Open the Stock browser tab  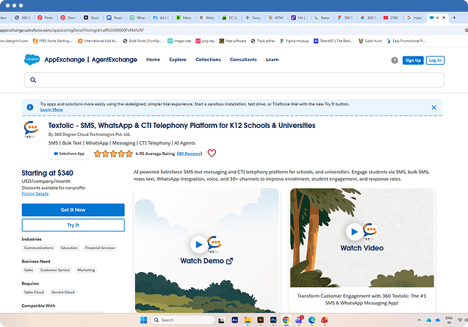(x=92, y=18)
